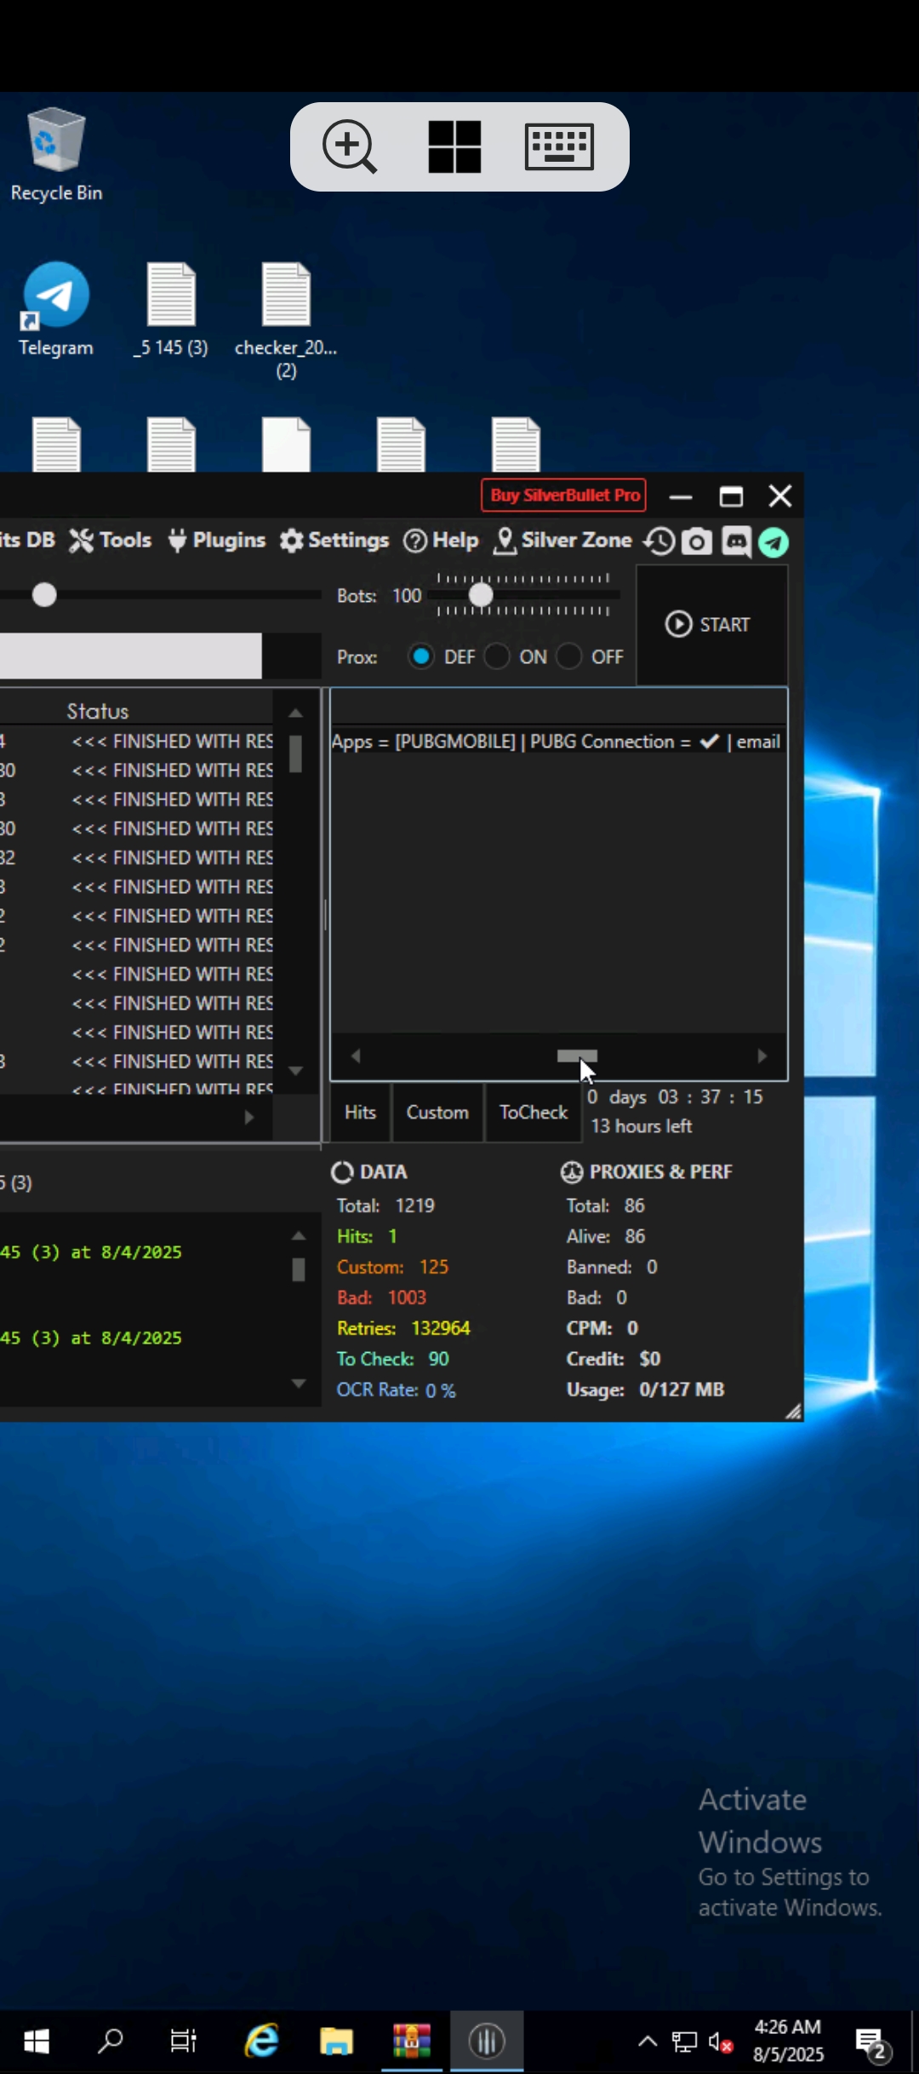Viewport: 919px width, 2074px height.
Task: Open the history clock icon
Action: tap(659, 541)
